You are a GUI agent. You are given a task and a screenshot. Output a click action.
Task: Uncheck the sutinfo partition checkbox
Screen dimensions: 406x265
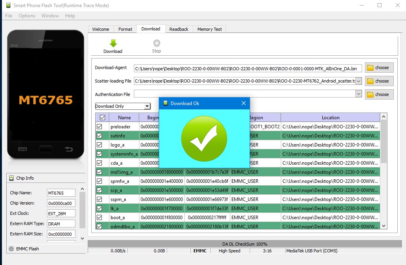(x=100, y=136)
